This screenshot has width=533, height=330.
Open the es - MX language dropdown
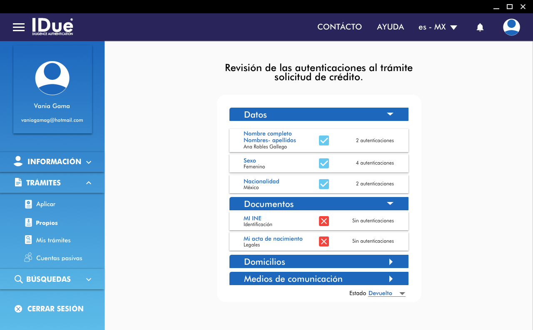pyautogui.click(x=438, y=27)
